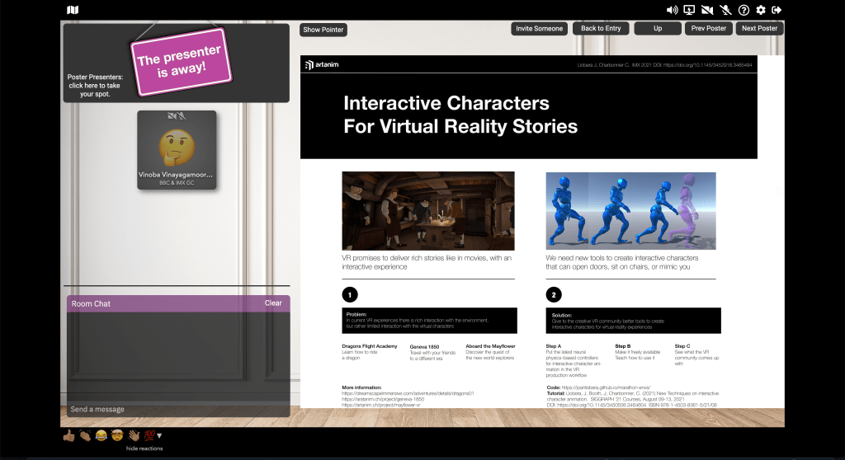The image size is (845, 460).
Task: Unmute the microphone
Action: click(x=725, y=10)
